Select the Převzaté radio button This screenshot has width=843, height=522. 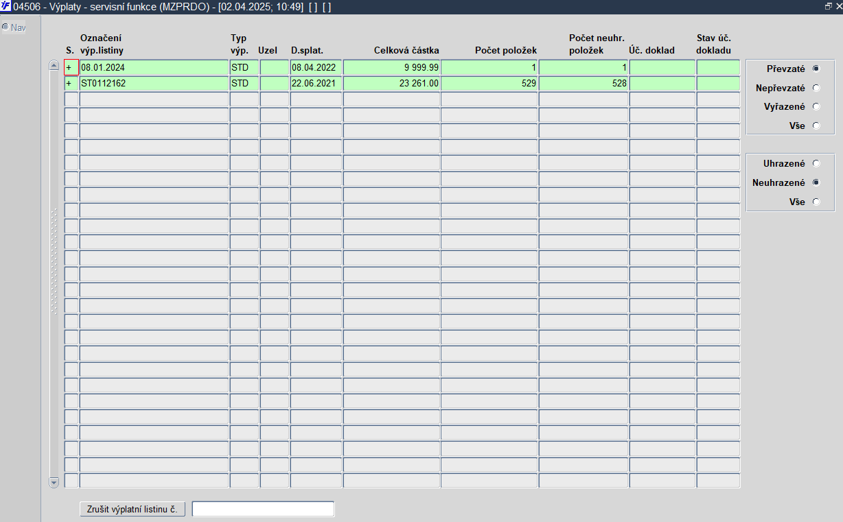pyautogui.click(x=816, y=69)
